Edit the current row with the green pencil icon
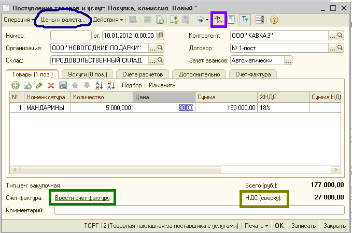Viewport: 352px width, 233px height. tap(39, 85)
